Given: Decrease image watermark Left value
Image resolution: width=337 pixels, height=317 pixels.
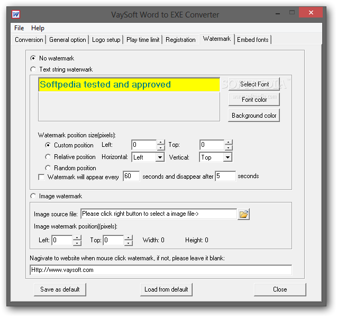Looking at the screenshot, I should click(x=77, y=243).
